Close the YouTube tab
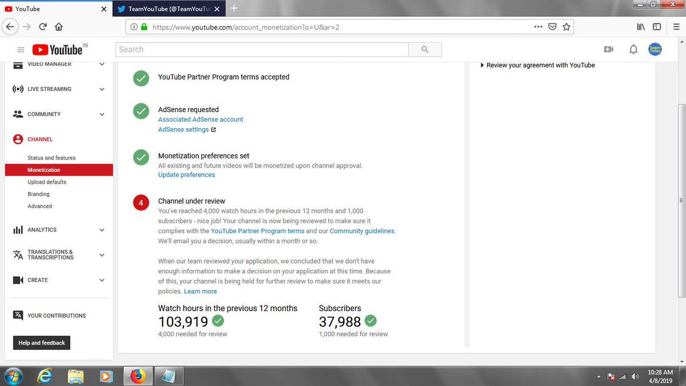This screenshot has height=386, width=686. (103, 9)
